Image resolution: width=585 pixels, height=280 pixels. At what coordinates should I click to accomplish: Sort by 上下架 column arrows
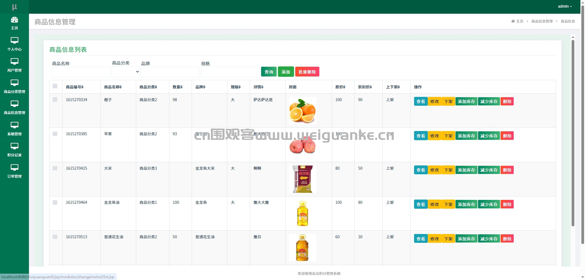[399, 87]
